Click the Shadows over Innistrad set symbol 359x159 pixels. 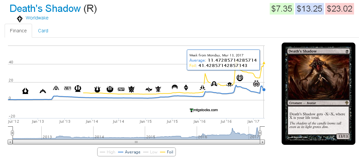214,83
